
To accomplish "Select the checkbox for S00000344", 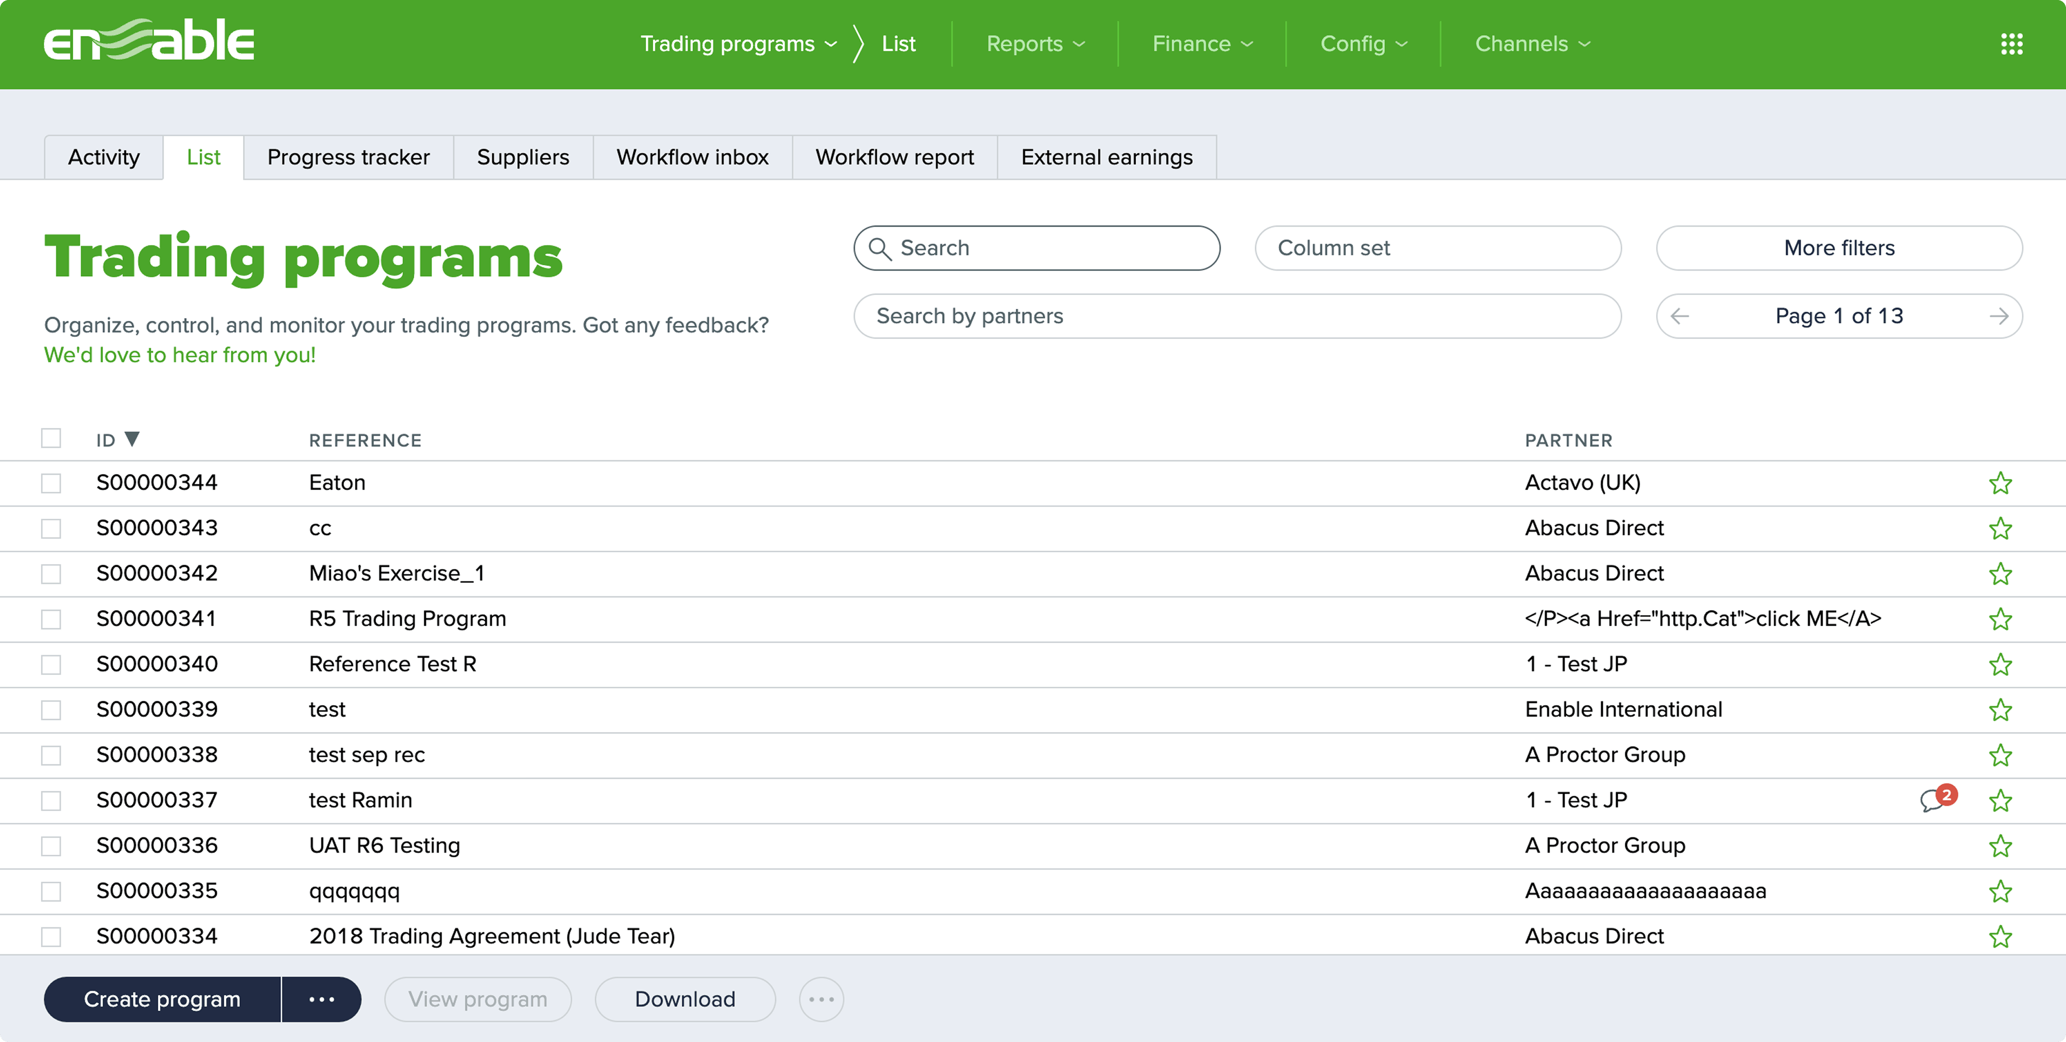I will click(52, 483).
